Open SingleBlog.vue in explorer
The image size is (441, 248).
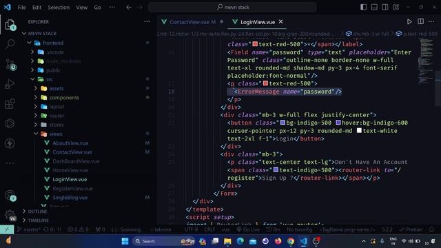(70, 198)
